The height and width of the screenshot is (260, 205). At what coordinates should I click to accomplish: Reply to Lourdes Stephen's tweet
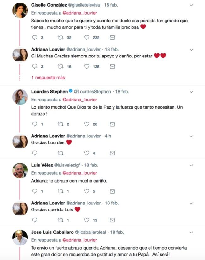click(x=35, y=124)
